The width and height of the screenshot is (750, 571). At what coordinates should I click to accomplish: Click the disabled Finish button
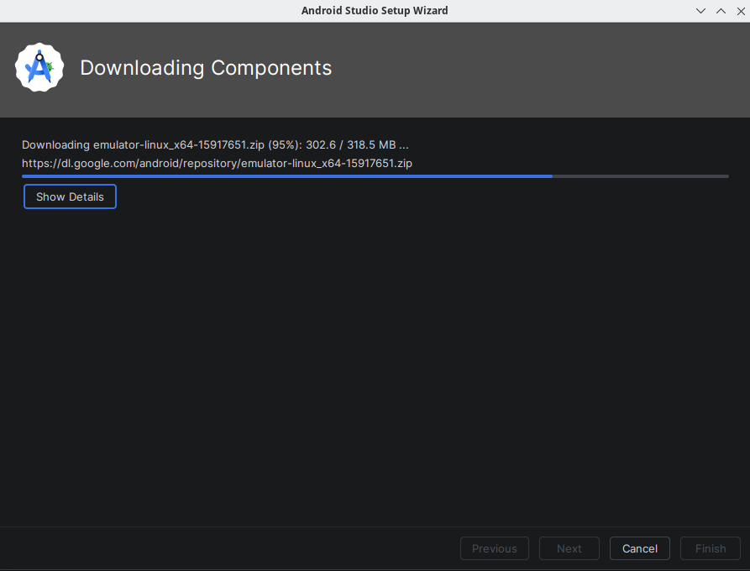[x=711, y=548]
